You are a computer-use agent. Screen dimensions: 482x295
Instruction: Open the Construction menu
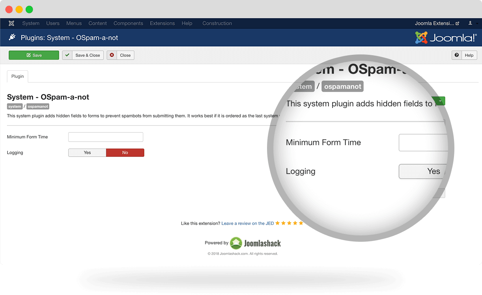[x=217, y=23]
